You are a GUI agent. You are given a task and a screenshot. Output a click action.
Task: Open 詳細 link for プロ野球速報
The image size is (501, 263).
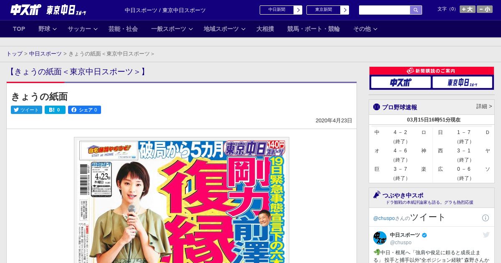(x=484, y=106)
